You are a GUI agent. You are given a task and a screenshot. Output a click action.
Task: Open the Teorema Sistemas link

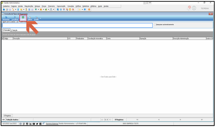click(x=52, y=124)
